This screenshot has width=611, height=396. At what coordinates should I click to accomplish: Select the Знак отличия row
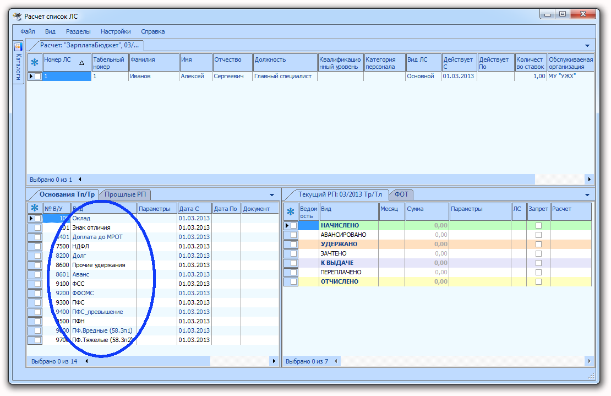(153, 227)
